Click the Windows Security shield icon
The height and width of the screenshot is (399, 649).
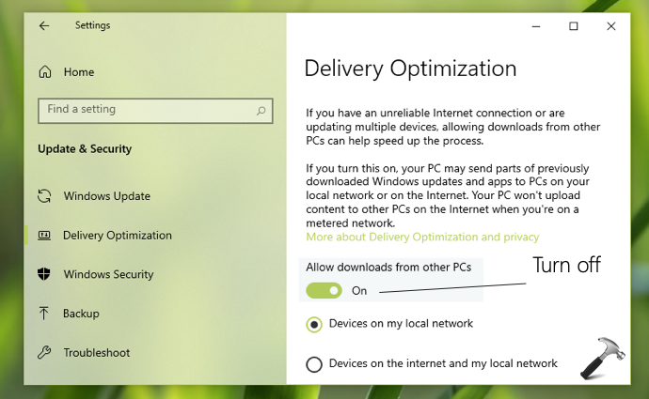point(44,274)
